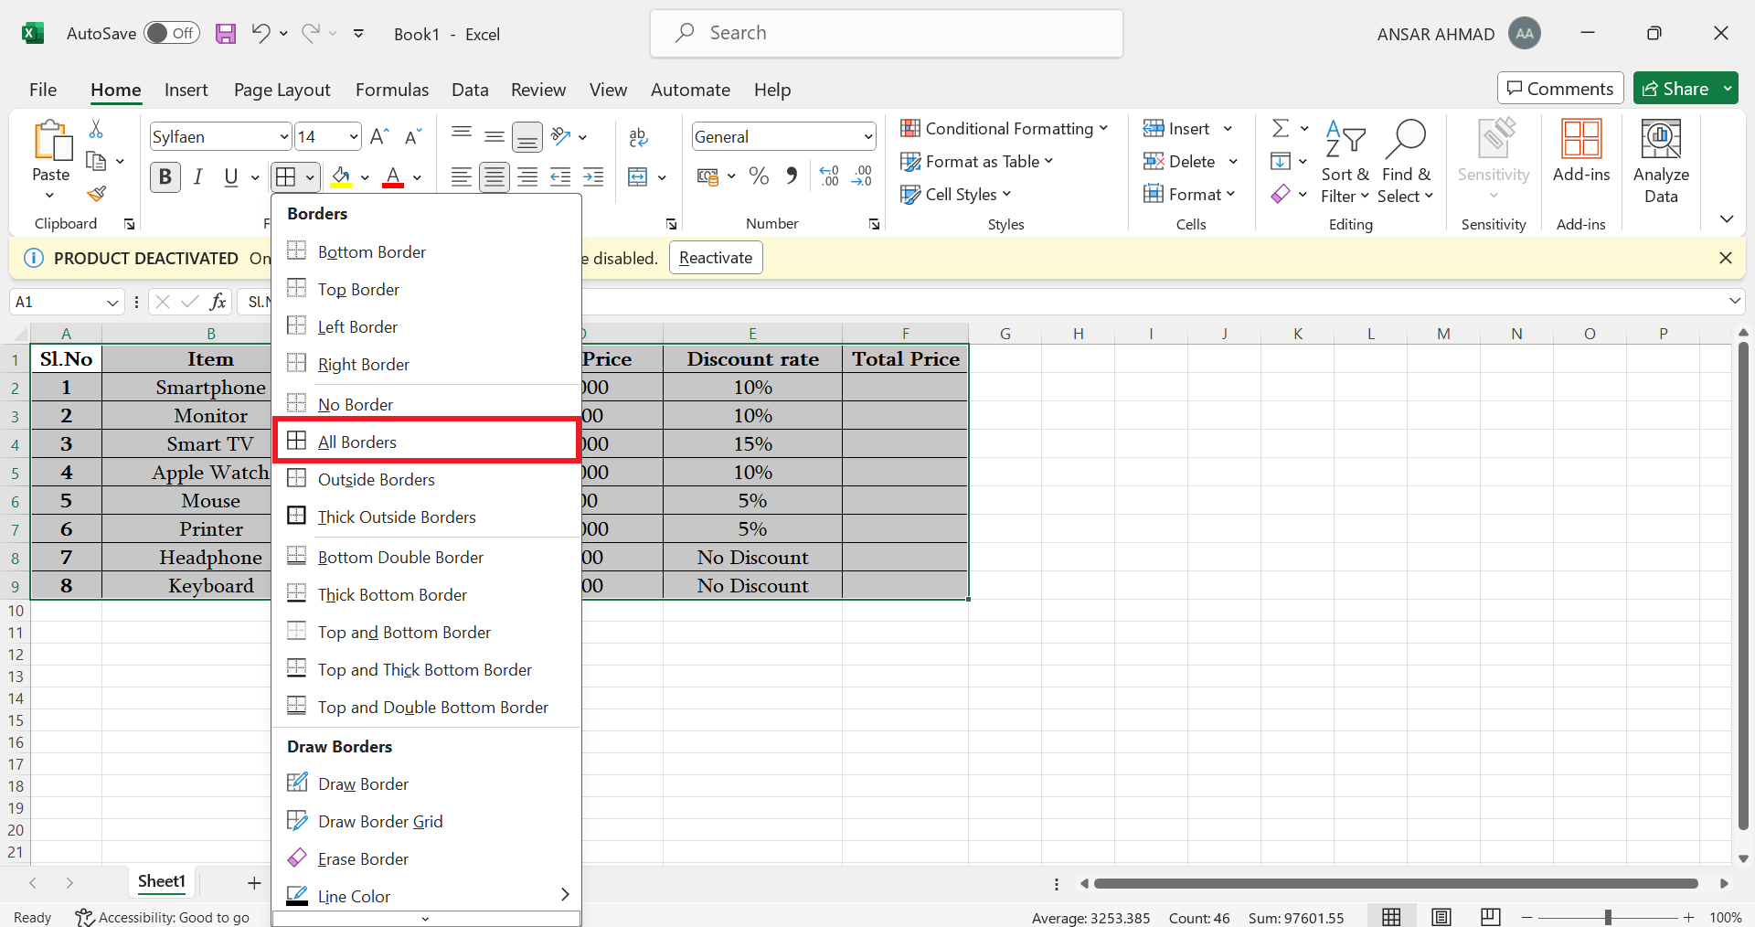Click the Underline icon
The height and width of the screenshot is (927, 1755).
point(229,176)
